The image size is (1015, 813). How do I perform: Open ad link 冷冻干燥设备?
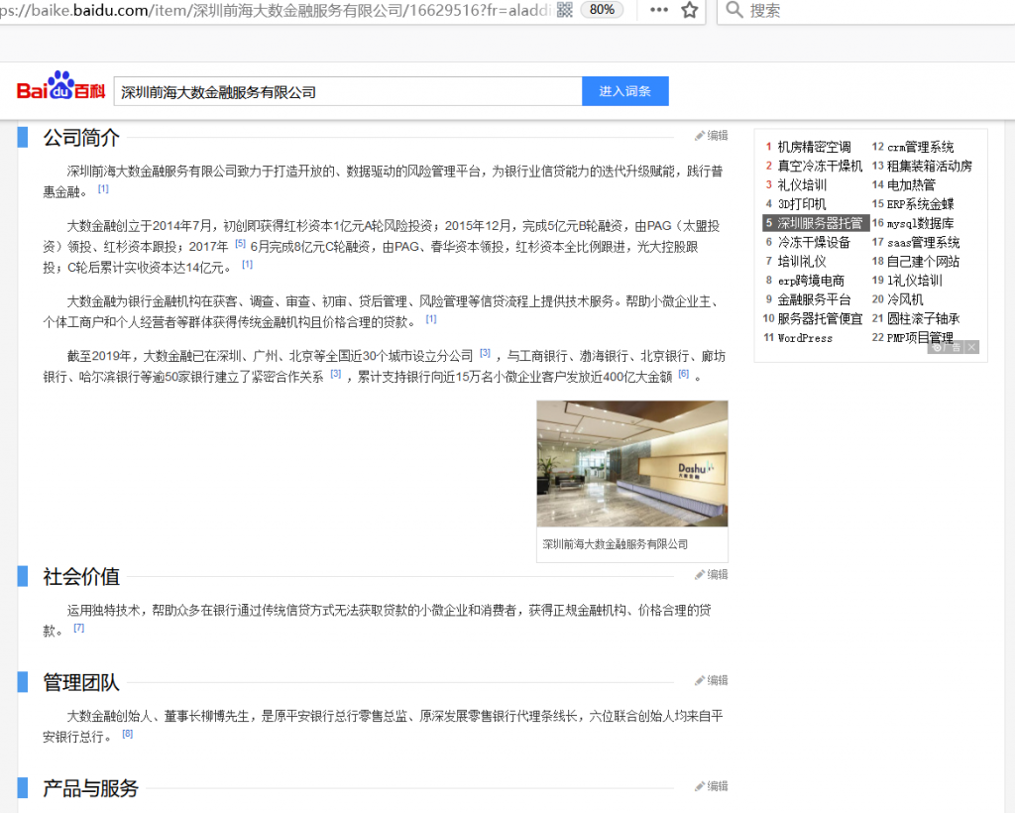click(814, 242)
